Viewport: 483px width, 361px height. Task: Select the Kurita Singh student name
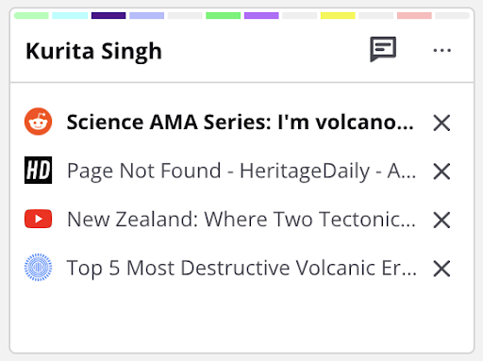[93, 51]
